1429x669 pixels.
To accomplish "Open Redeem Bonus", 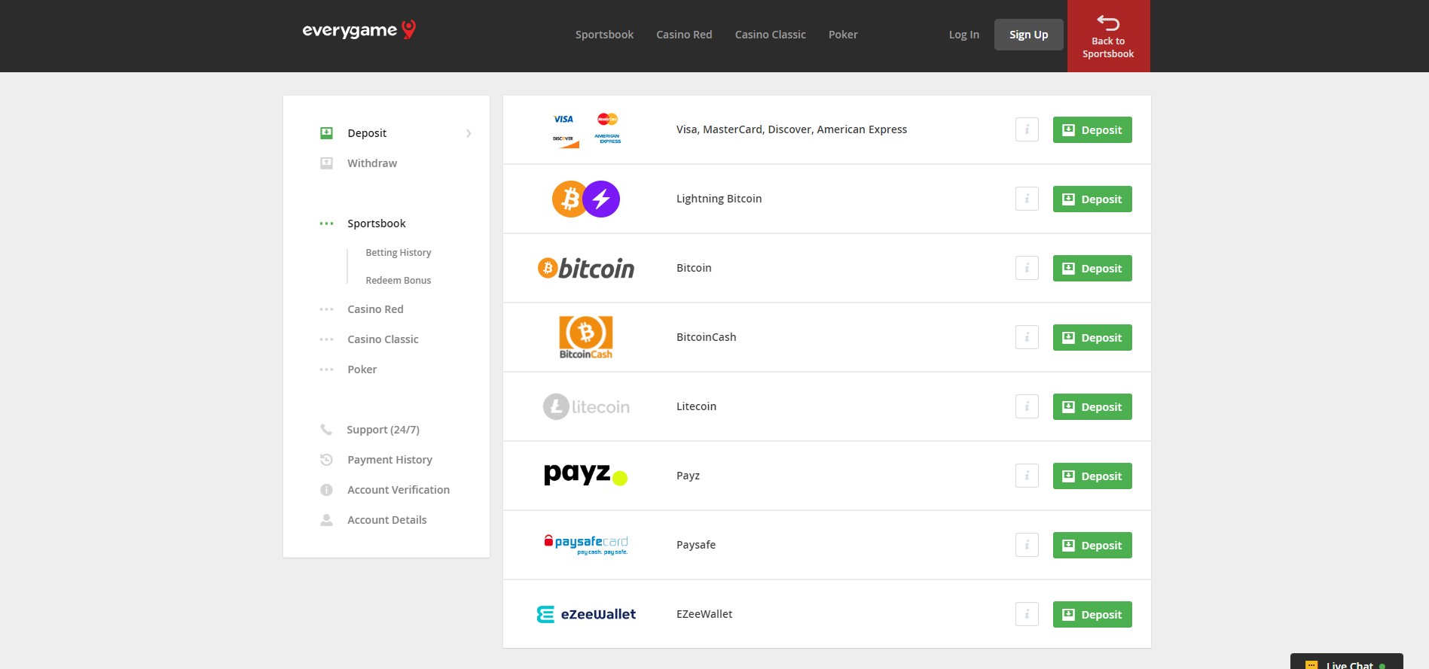I will [x=398, y=281].
